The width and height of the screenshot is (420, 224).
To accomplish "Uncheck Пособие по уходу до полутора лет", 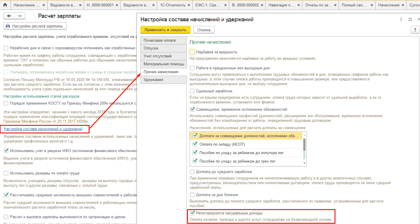I will tap(195, 153).
